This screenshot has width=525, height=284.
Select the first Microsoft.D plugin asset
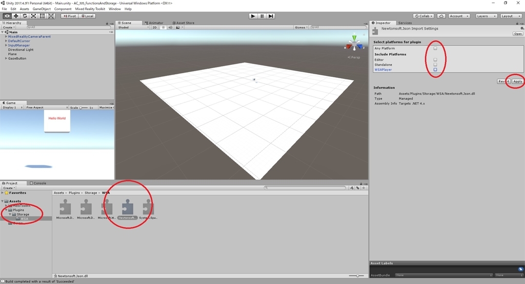coord(65,209)
